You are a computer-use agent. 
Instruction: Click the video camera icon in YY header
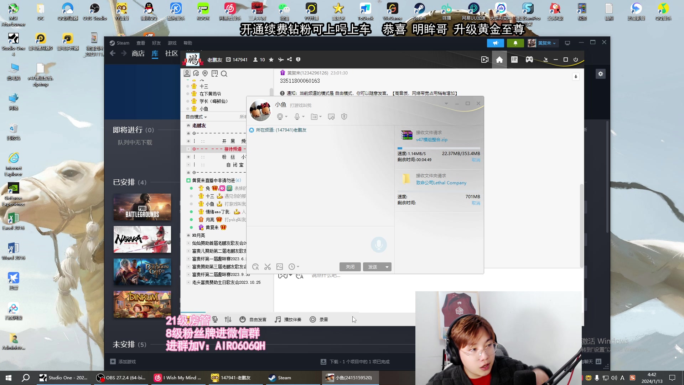pyautogui.click(x=485, y=60)
